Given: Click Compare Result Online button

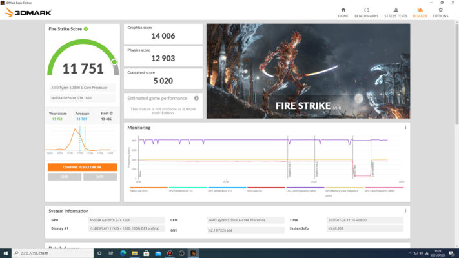Looking at the screenshot, I should pos(82,167).
